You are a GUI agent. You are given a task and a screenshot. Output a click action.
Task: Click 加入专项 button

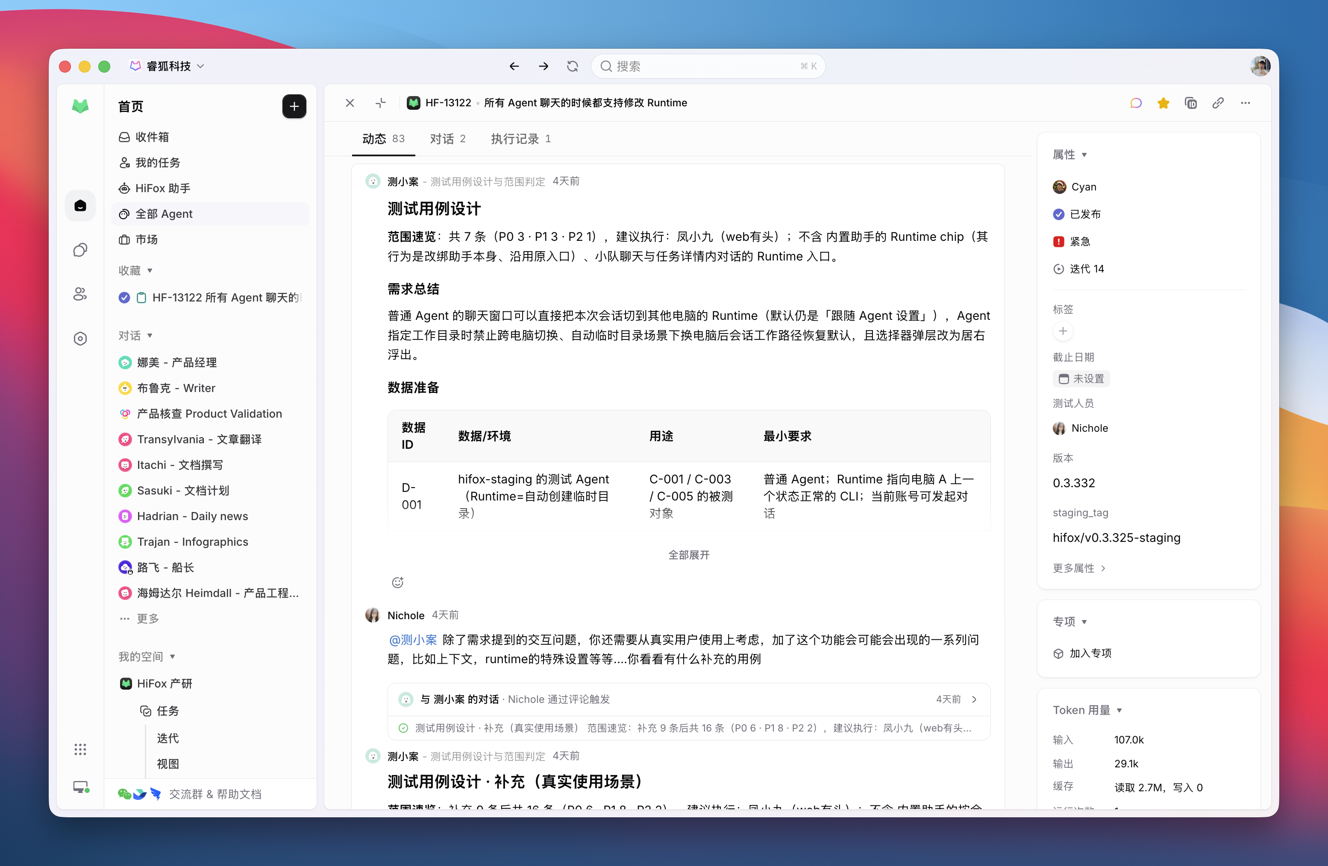pos(1082,653)
